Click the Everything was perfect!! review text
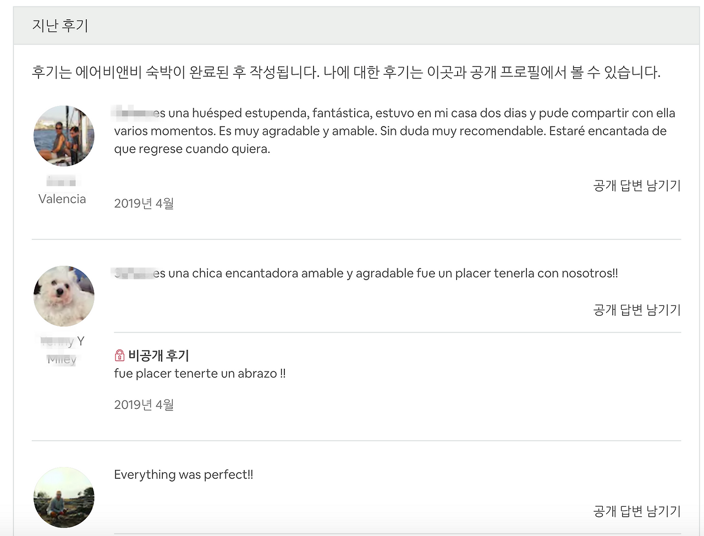Image resolution: width=704 pixels, height=536 pixels. coord(184,474)
